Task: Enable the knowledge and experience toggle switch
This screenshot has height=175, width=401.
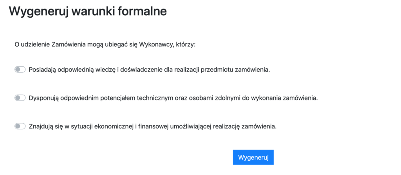Action: (20, 69)
